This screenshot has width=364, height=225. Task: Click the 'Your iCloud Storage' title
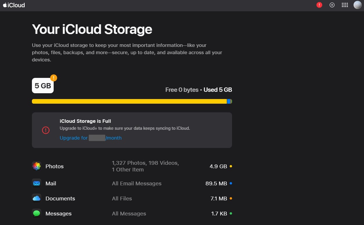(92, 29)
